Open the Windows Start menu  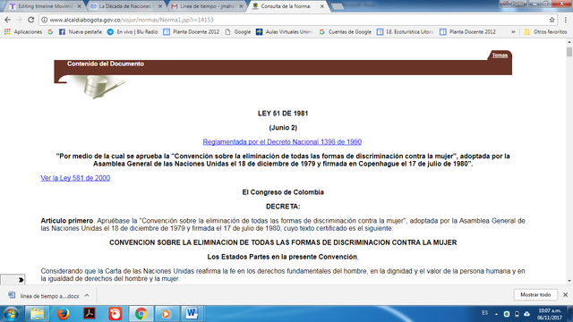click(x=11, y=314)
